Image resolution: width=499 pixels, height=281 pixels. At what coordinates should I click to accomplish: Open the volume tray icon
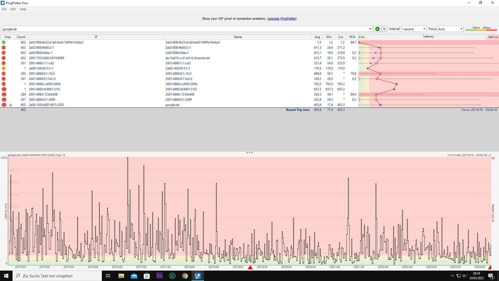465,276
